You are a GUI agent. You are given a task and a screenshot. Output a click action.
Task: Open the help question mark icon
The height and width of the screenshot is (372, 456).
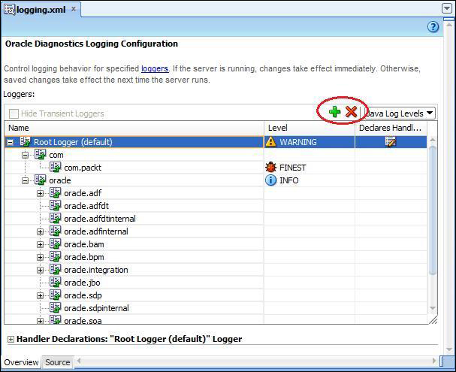[x=433, y=27]
